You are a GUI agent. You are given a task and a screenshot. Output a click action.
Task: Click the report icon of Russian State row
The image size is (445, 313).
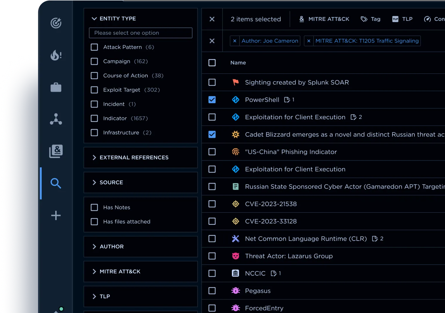click(x=235, y=186)
